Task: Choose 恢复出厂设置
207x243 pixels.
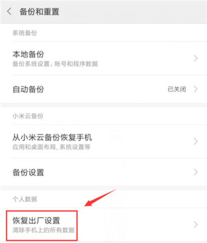Action: [103, 225]
